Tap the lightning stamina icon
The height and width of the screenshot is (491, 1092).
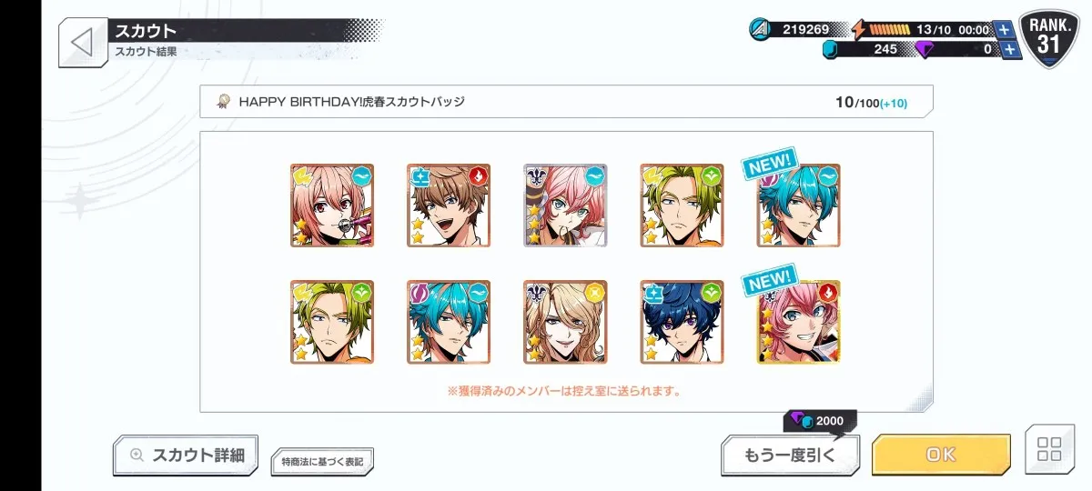(x=858, y=29)
